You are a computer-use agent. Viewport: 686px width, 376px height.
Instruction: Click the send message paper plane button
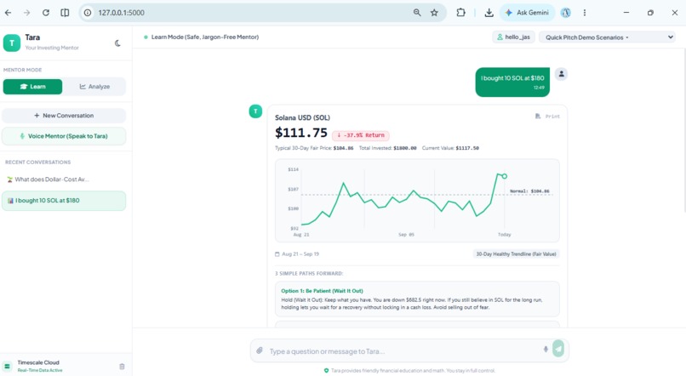[558, 349]
